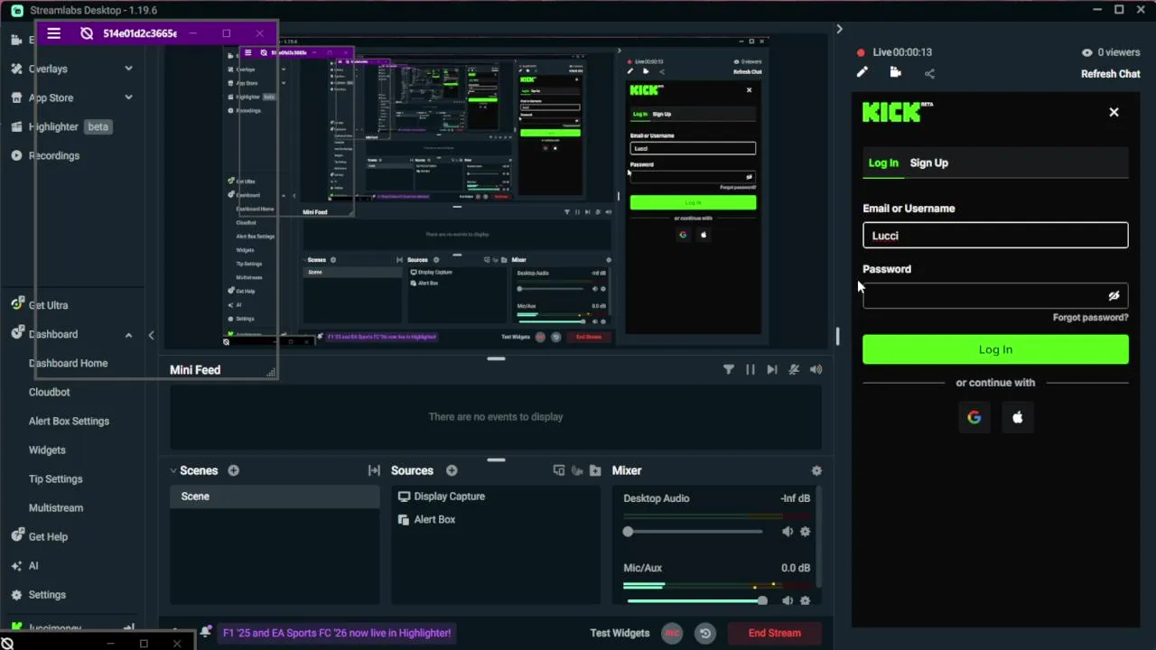Open the Recordings play icon
Viewport: 1156px width, 650px height.
16,155
